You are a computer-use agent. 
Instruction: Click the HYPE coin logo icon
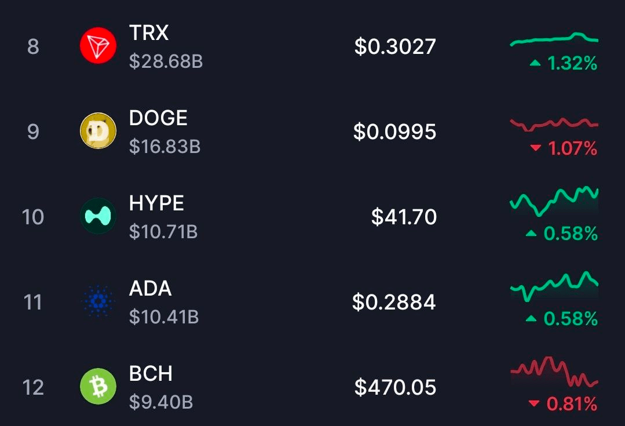coord(98,216)
